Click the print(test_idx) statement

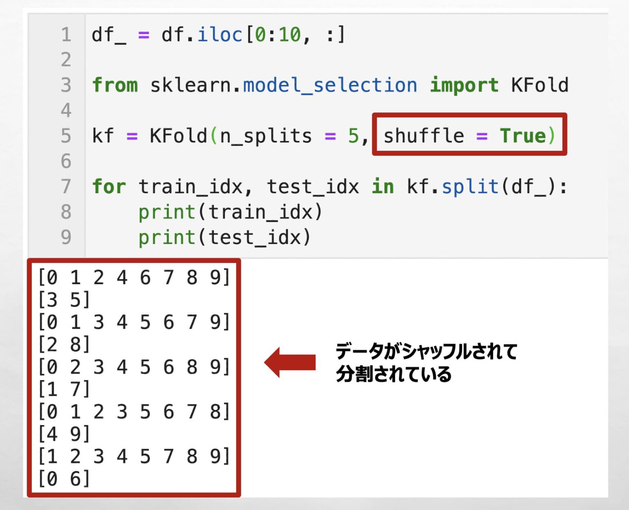click(x=225, y=237)
